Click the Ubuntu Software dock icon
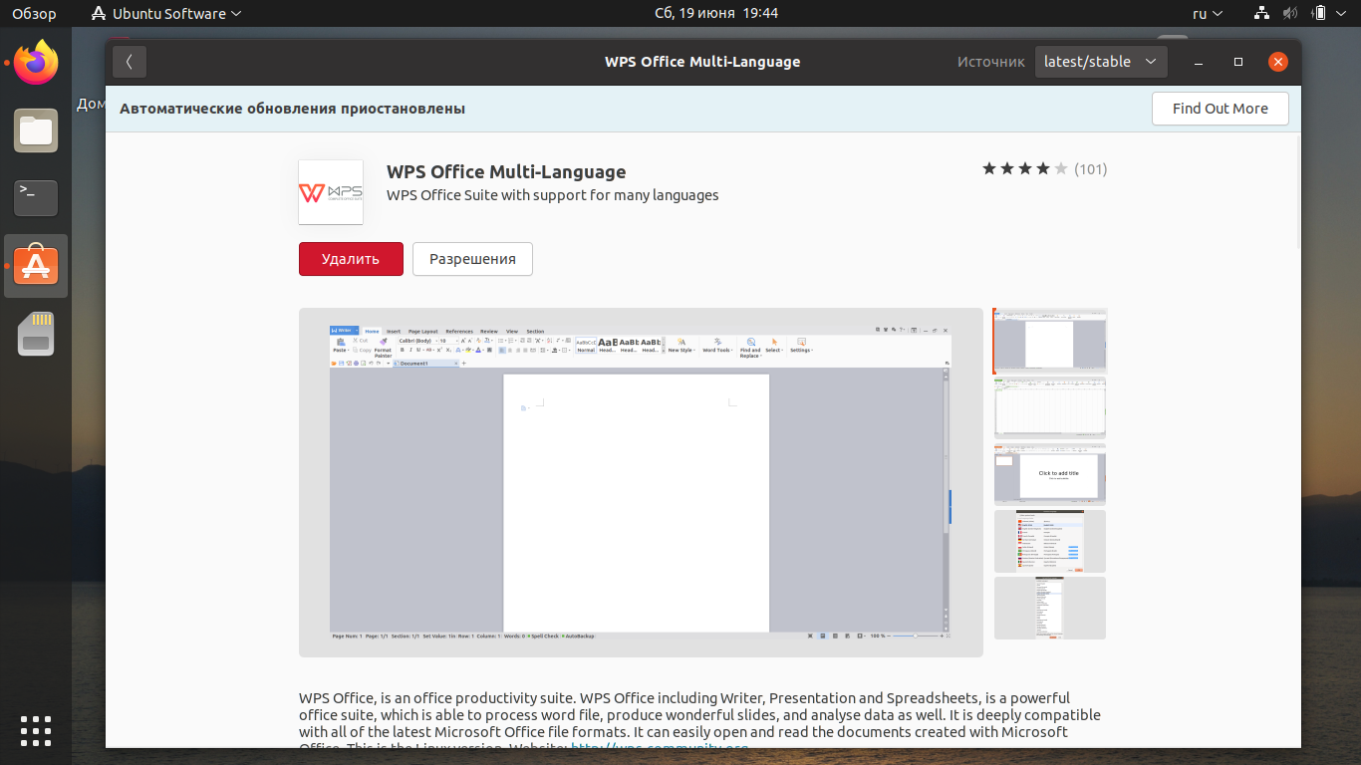 (36, 266)
